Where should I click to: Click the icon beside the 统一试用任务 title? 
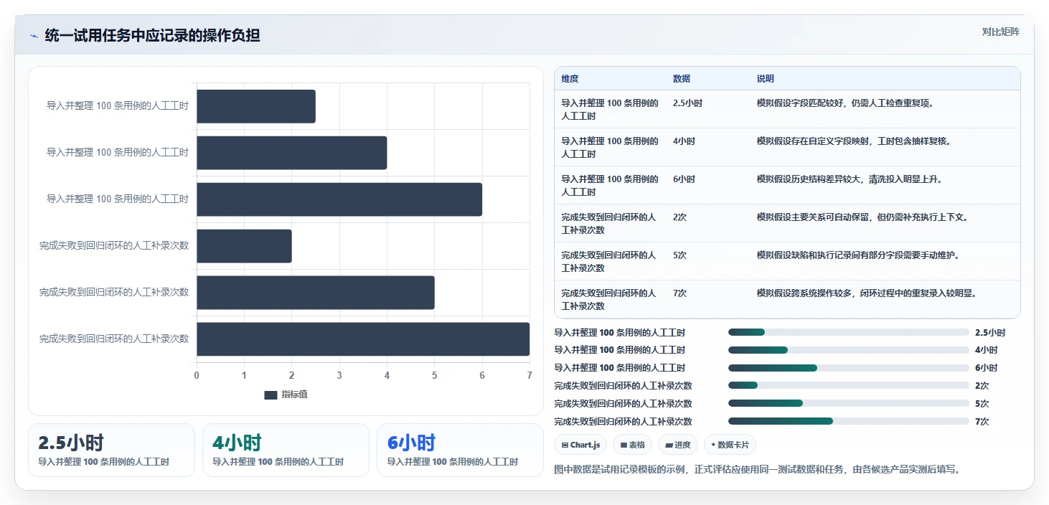(x=34, y=36)
